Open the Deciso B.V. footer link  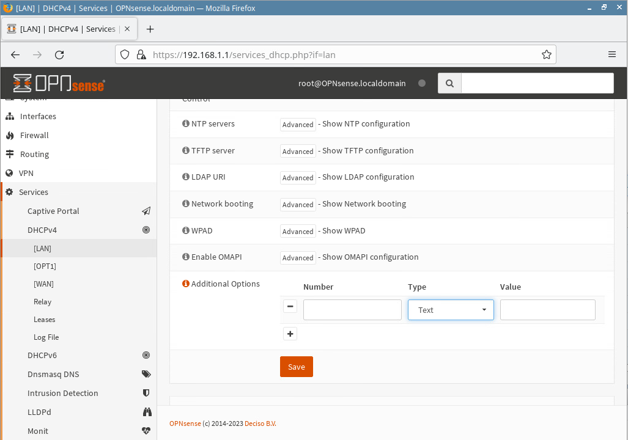[x=260, y=424]
